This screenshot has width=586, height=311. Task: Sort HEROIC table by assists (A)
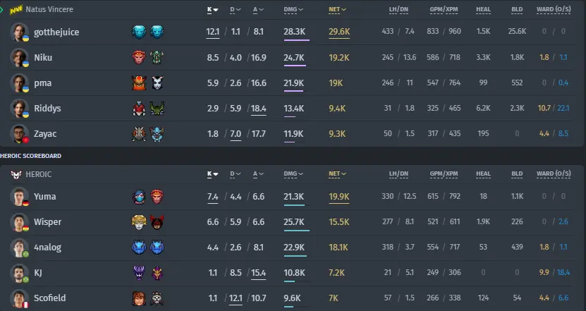(258, 173)
